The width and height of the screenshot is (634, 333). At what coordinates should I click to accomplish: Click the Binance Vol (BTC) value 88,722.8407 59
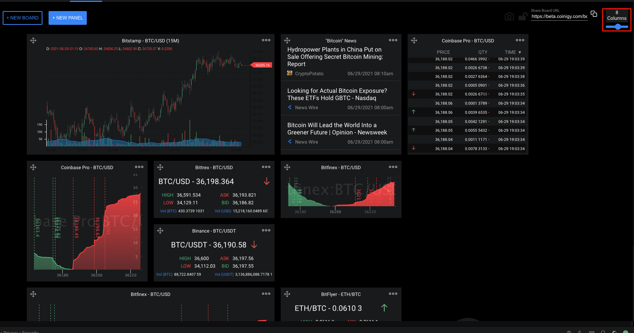[187, 275]
